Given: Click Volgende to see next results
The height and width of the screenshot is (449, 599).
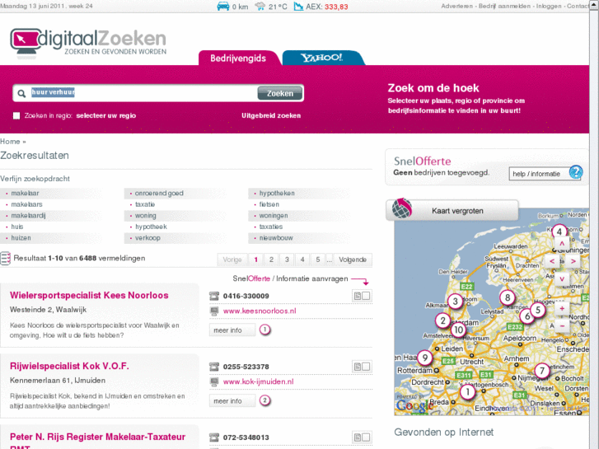Looking at the screenshot, I should (x=353, y=260).
